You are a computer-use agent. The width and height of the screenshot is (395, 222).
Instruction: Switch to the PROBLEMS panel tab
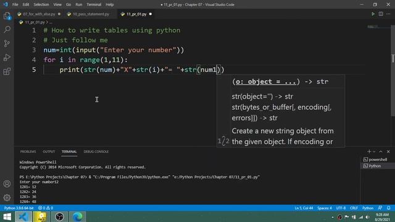[28, 152]
